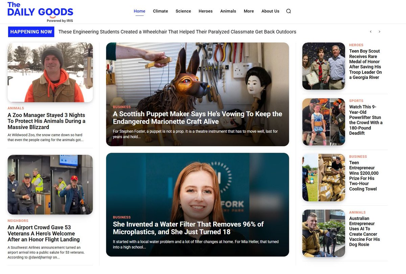406x274 pixels.
Task: Click the HEROES sidebar category tag
Action: tap(356, 45)
